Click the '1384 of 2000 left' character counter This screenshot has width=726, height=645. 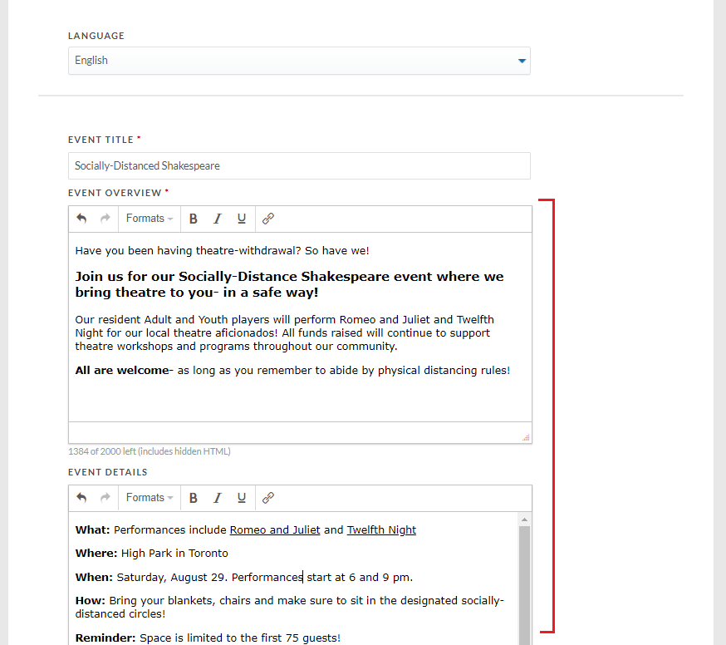pyautogui.click(x=149, y=451)
